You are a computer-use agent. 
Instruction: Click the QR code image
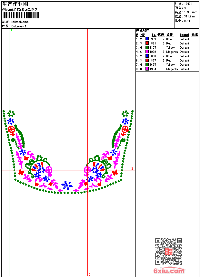coord(168,251)
